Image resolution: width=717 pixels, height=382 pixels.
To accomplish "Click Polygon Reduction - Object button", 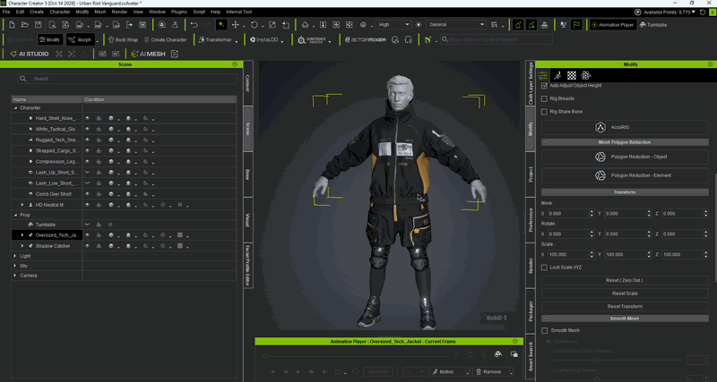I will [625, 157].
